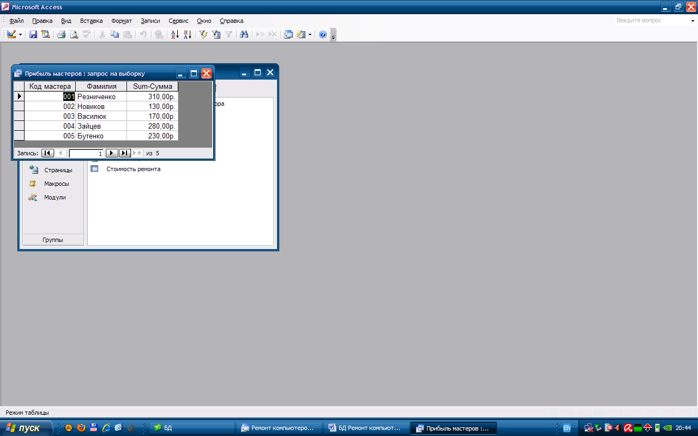Open the Формат menu
Viewport: 698px width, 436px height.
122,21
